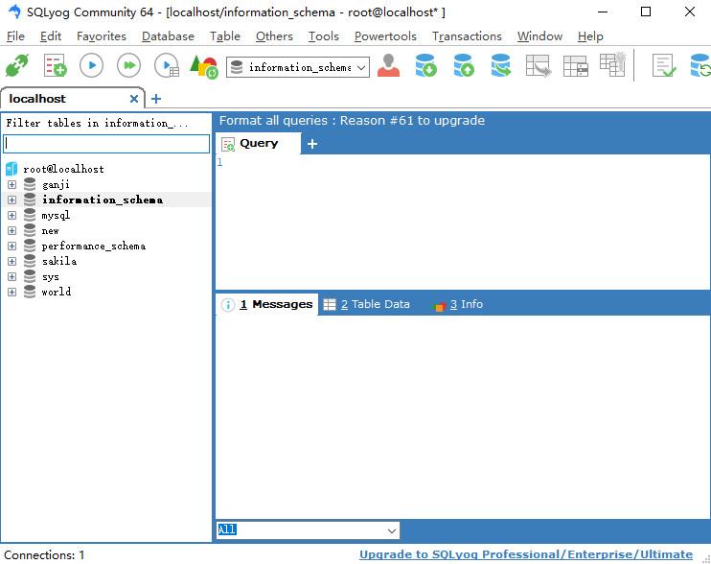Expand the mysql database node
The width and height of the screenshot is (711, 564).
11,216
